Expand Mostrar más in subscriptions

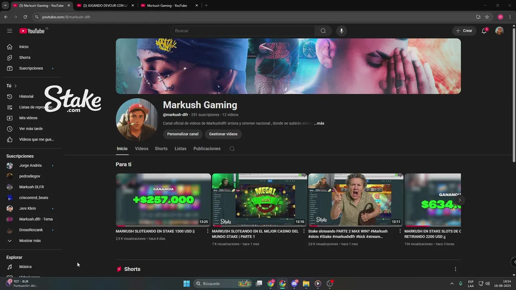click(x=29, y=240)
